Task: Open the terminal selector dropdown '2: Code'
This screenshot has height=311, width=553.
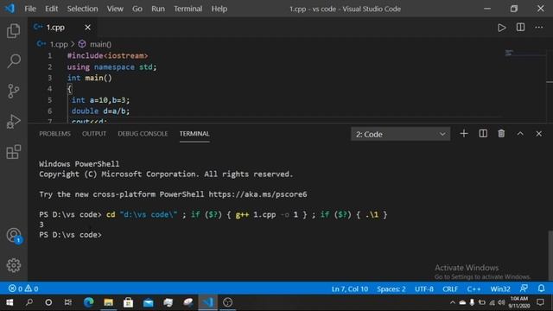Action: tap(400, 134)
